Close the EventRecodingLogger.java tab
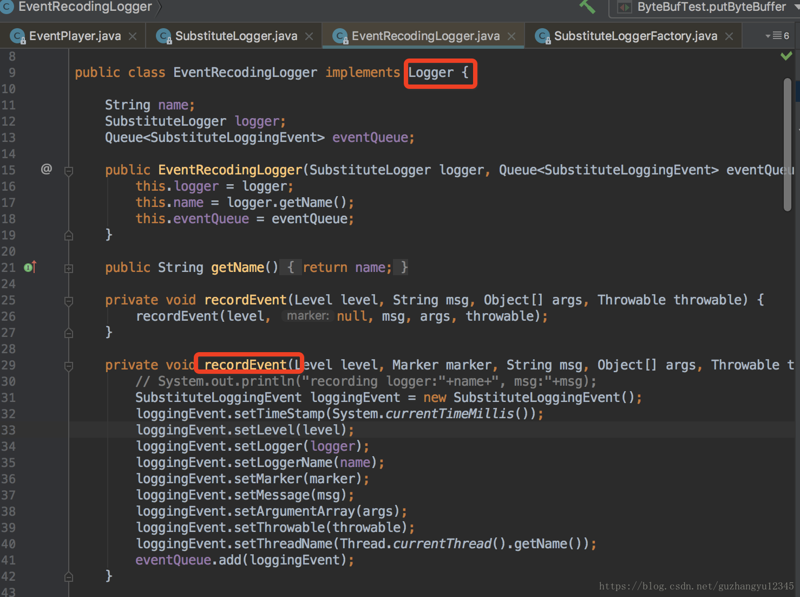 point(512,36)
